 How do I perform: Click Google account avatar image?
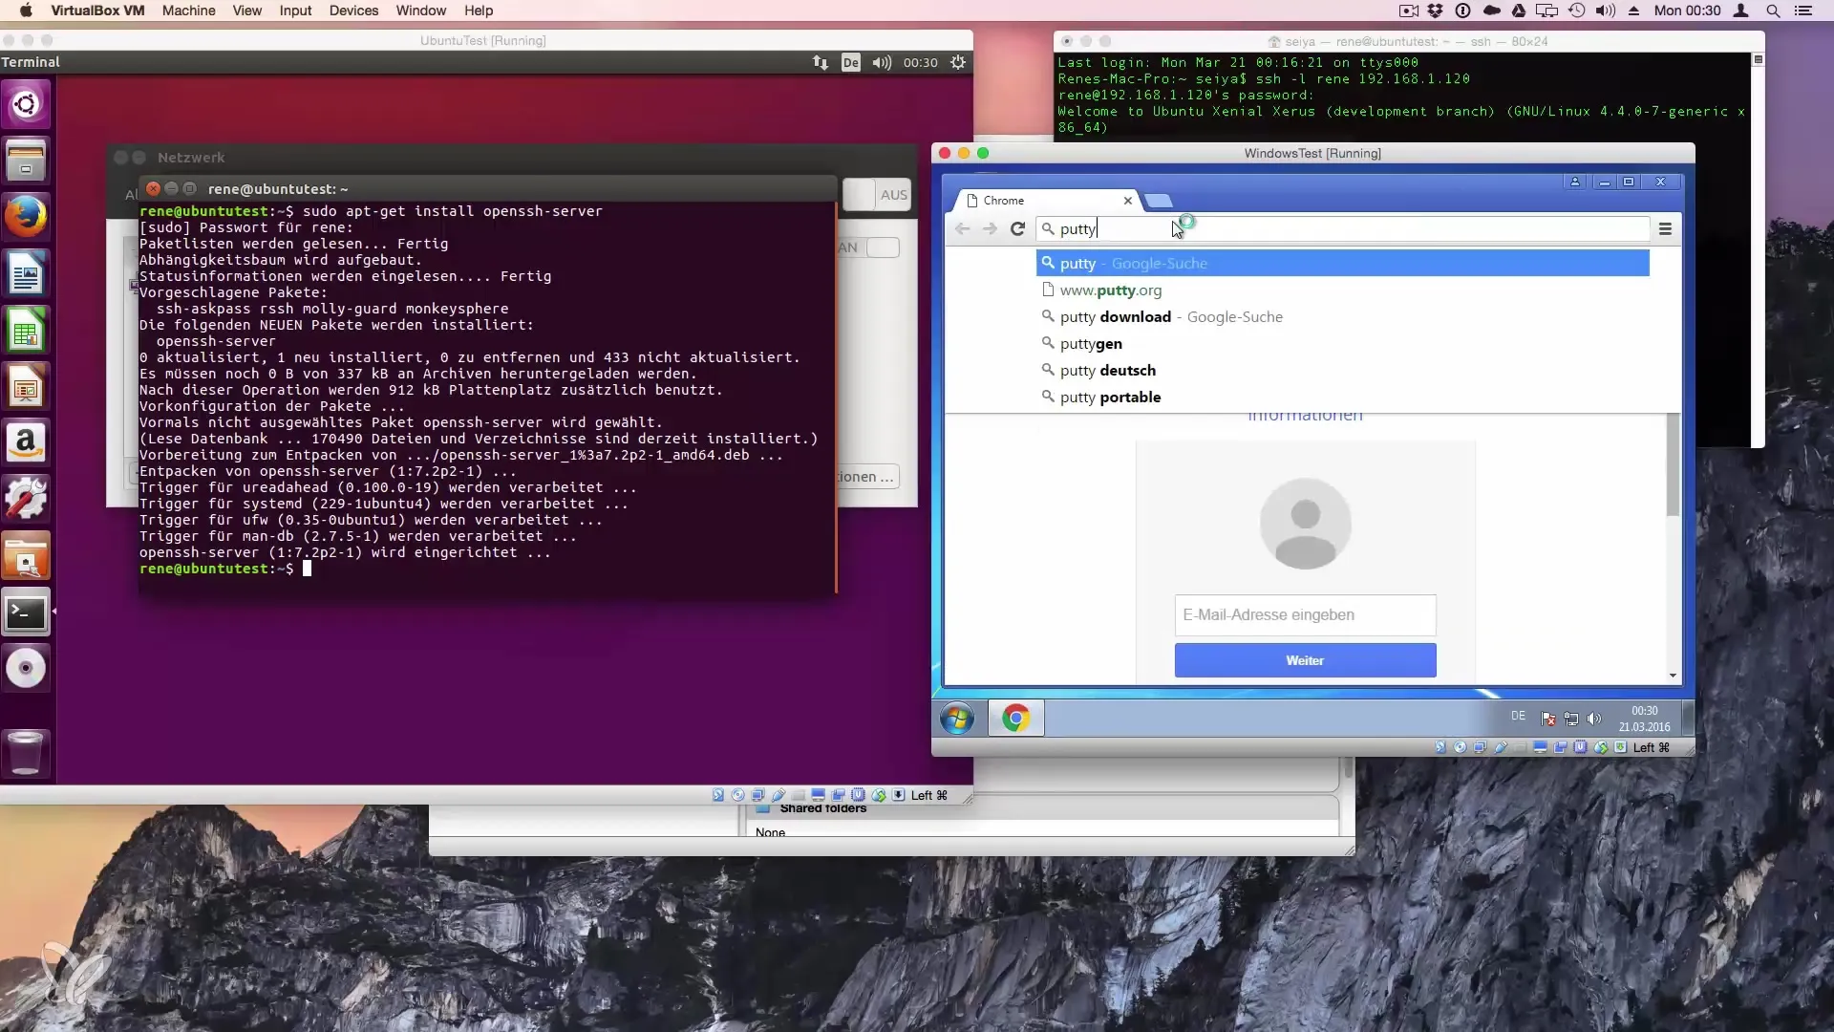pos(1305,524)
